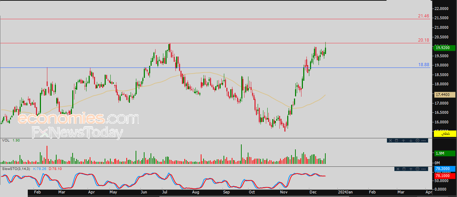Screen dimensions: 457x197
Task: Click the 19.9200 current price tag
Action: click(444, 47)
